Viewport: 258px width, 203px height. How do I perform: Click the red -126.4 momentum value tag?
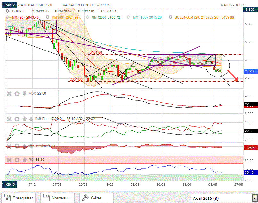click(250, 148)
